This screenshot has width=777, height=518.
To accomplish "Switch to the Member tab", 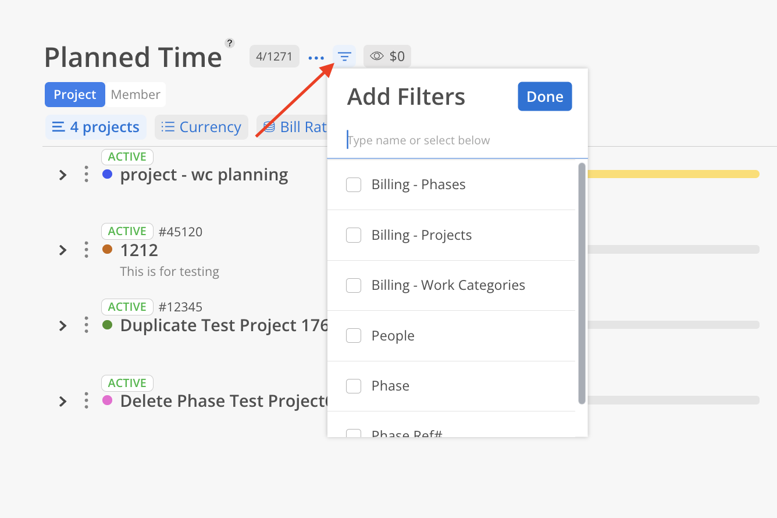I will click(x=136, y=94).
